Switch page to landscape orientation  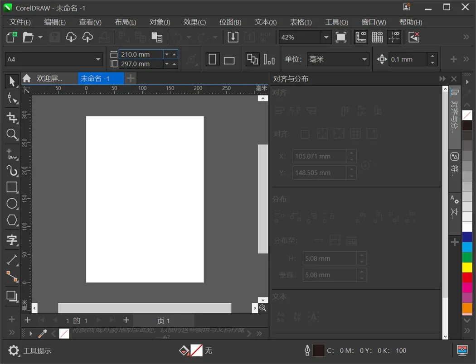tap(229, 60)
